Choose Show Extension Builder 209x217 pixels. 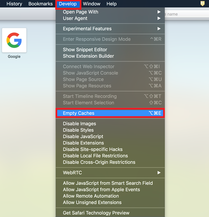click(88, 56)
